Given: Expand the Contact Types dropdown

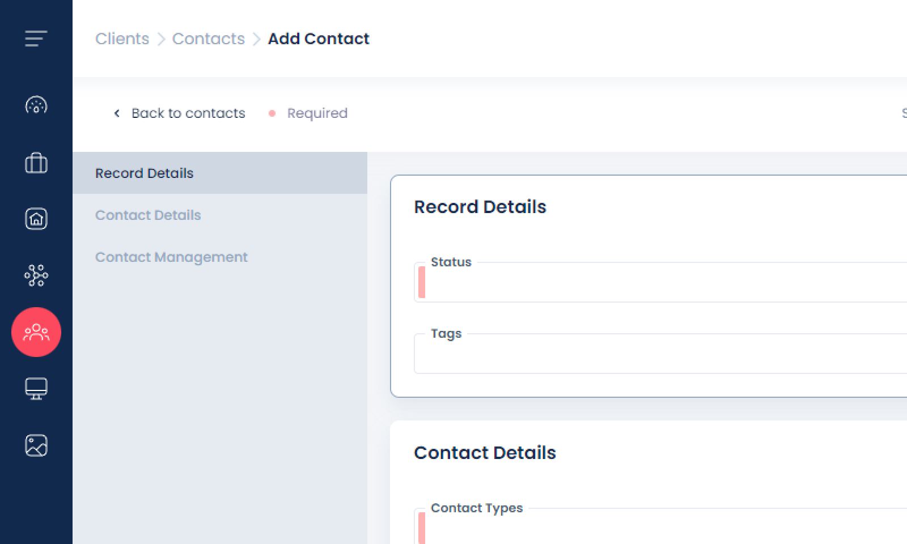Looking at the screenshot, I should tap(663, 528).
